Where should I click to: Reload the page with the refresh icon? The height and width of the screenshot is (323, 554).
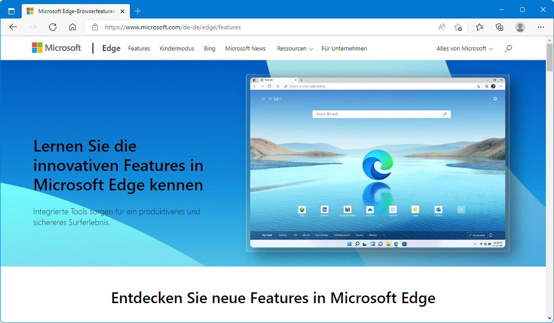53,27
